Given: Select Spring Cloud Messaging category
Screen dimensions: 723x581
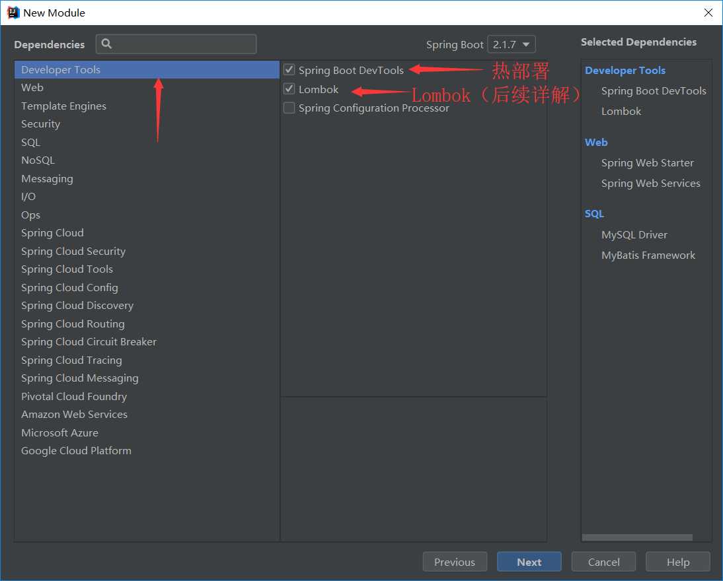Looking at the screenshot, I should 147,379.
